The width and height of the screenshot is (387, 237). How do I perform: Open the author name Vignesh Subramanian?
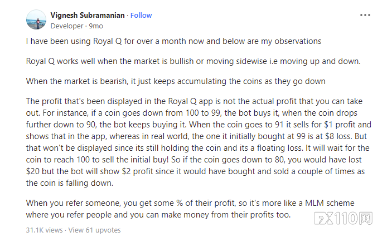(88, 15)
